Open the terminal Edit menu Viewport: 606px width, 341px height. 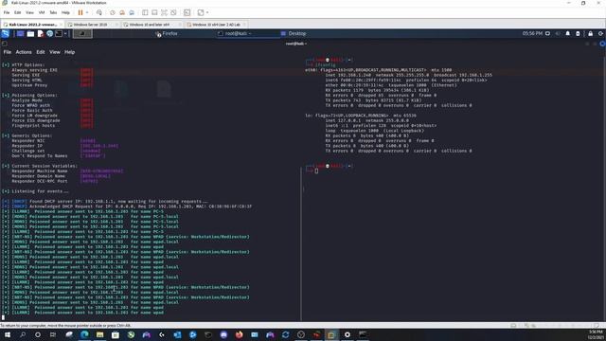(41, 52)
